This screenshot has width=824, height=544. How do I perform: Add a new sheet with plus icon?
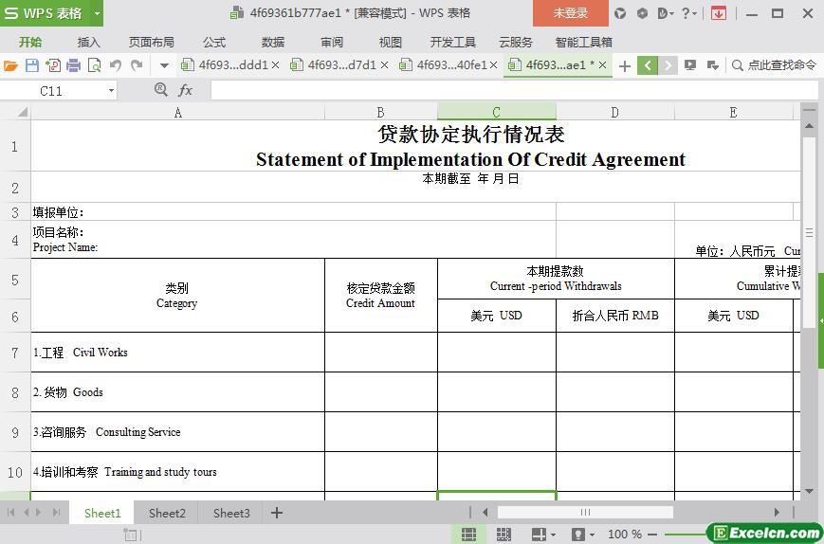coord(277,513)
